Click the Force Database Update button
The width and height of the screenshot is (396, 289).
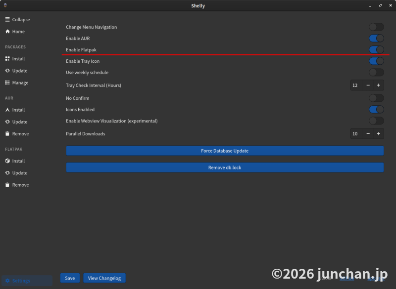[x=225, y=151]
